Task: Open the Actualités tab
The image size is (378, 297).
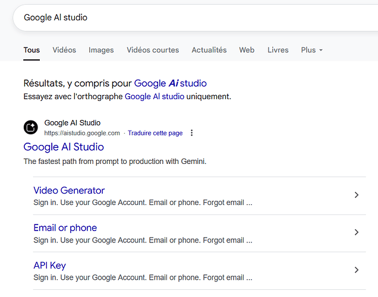Action: point(209,50)
